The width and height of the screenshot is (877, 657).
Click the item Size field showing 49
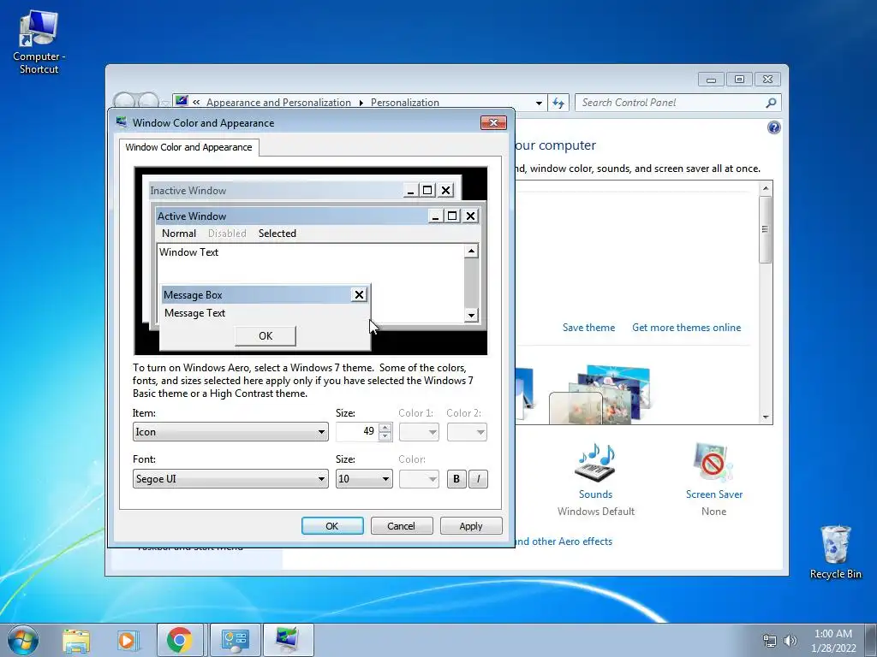click(357, 432)
